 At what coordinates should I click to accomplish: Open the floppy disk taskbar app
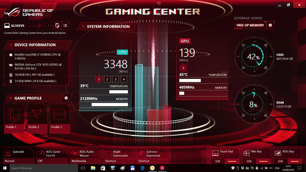(133, 168)
